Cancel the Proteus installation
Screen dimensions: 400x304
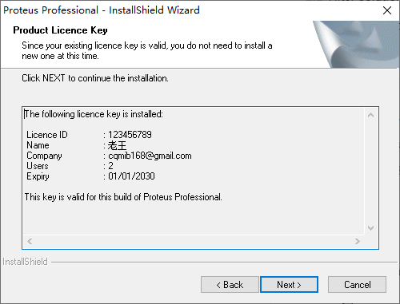pos(357,285)
